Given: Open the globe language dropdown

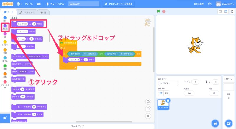Looking at the screenshot, I should pos(20,4).
